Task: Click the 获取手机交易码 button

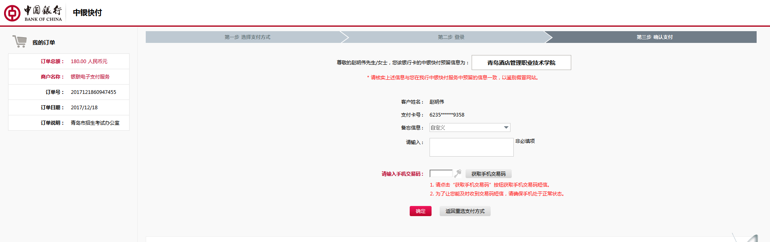Action: coord(488,174)
